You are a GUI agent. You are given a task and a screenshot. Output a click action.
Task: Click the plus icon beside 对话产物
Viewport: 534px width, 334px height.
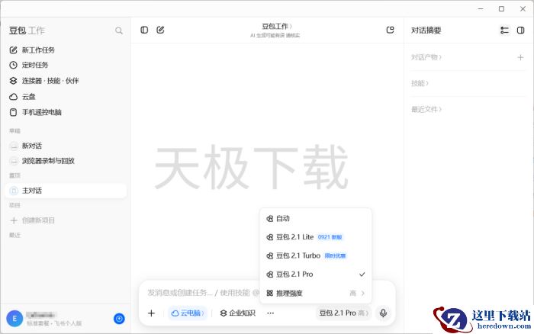point(520,57)
